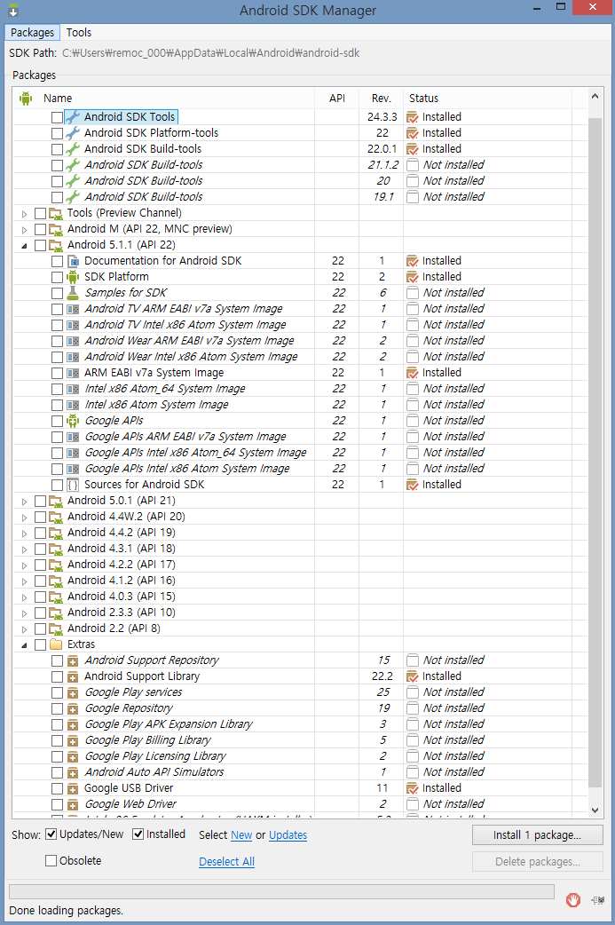Click installed status icon for Android SDK Tools
Screen dimensions: 615x925
pyautogui.click(x=412, y=117)
